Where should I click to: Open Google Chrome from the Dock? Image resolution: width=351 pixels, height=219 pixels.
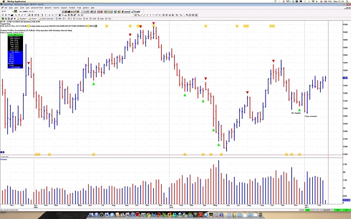click(x=148, y=215)
